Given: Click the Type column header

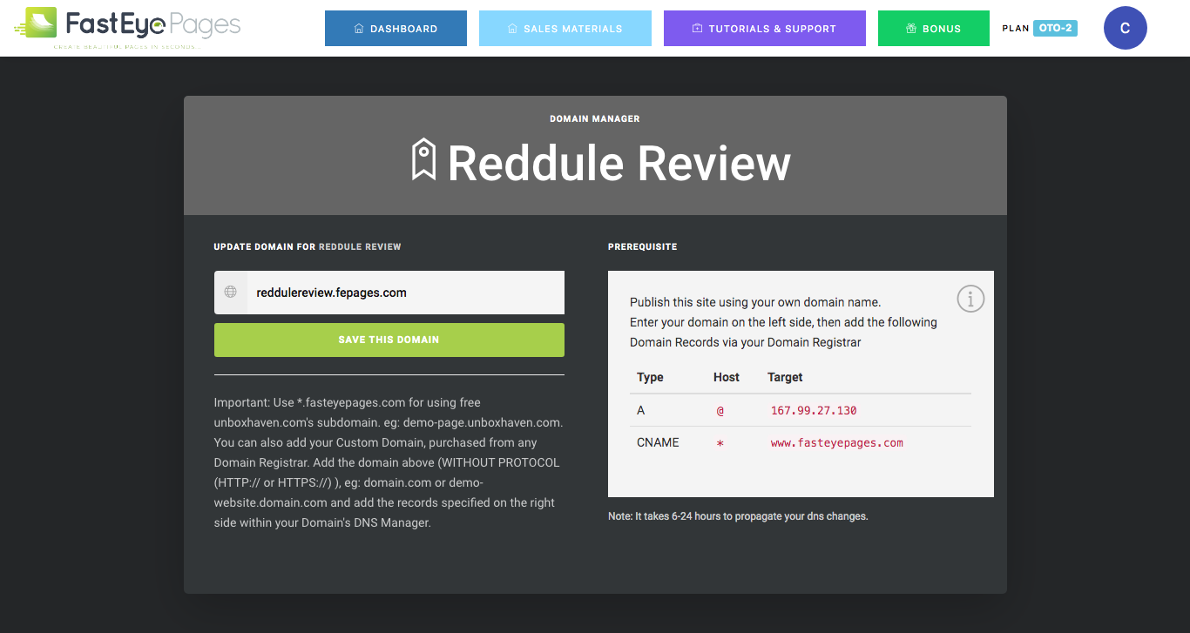Looking at the screenshot, I should pyautogui.click(x=650, y=377).
